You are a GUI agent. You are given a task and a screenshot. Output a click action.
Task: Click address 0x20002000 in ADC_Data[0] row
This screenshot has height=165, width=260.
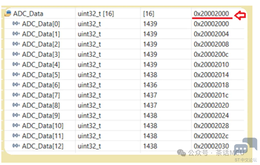coord(211,24)
